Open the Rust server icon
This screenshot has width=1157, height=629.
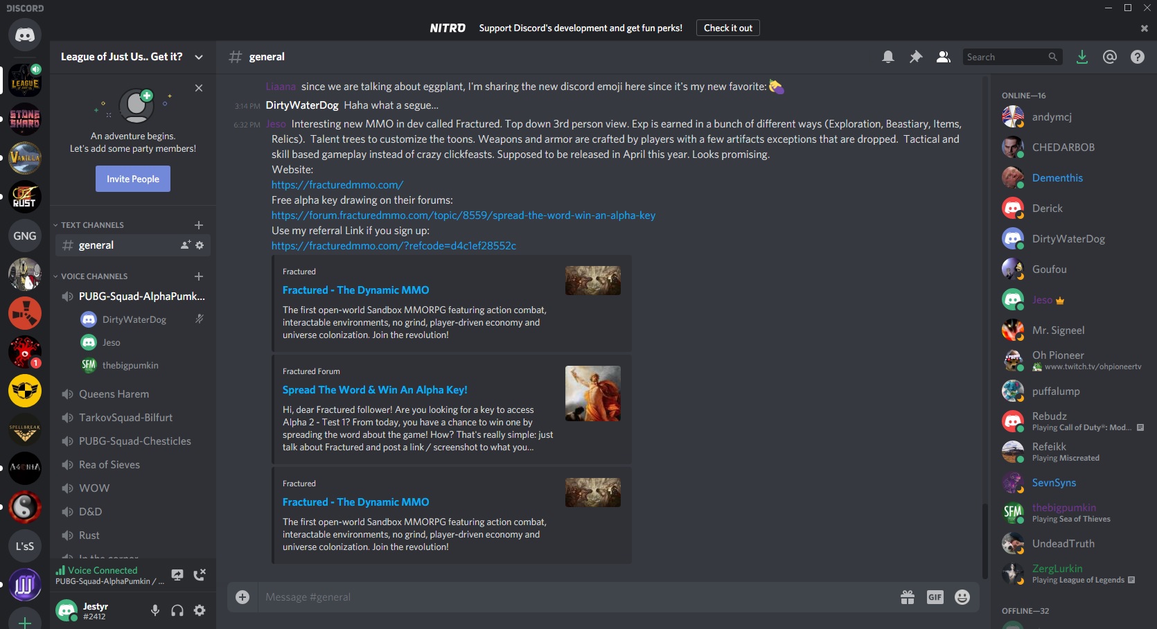tap(25, 197)
